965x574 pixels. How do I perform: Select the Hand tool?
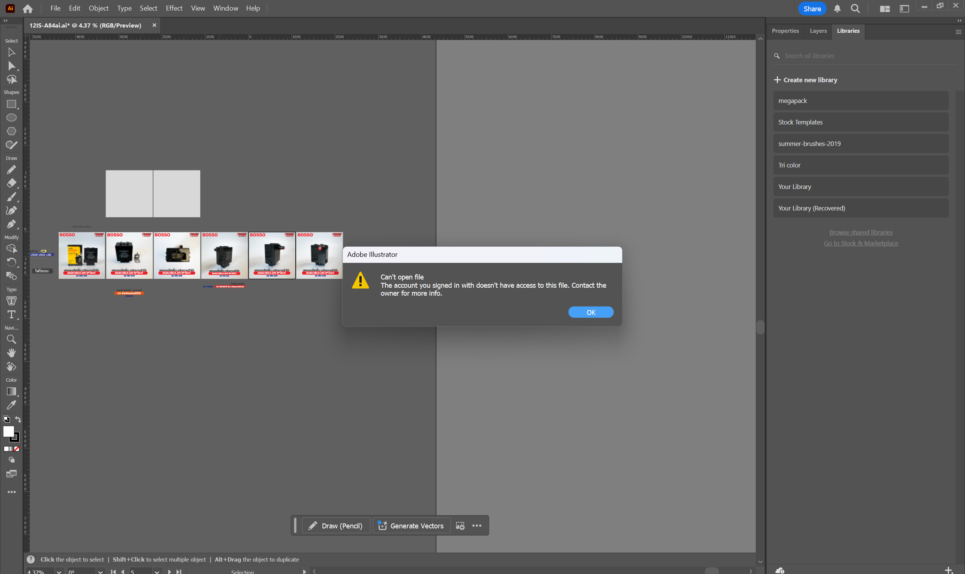pos(11,352)
